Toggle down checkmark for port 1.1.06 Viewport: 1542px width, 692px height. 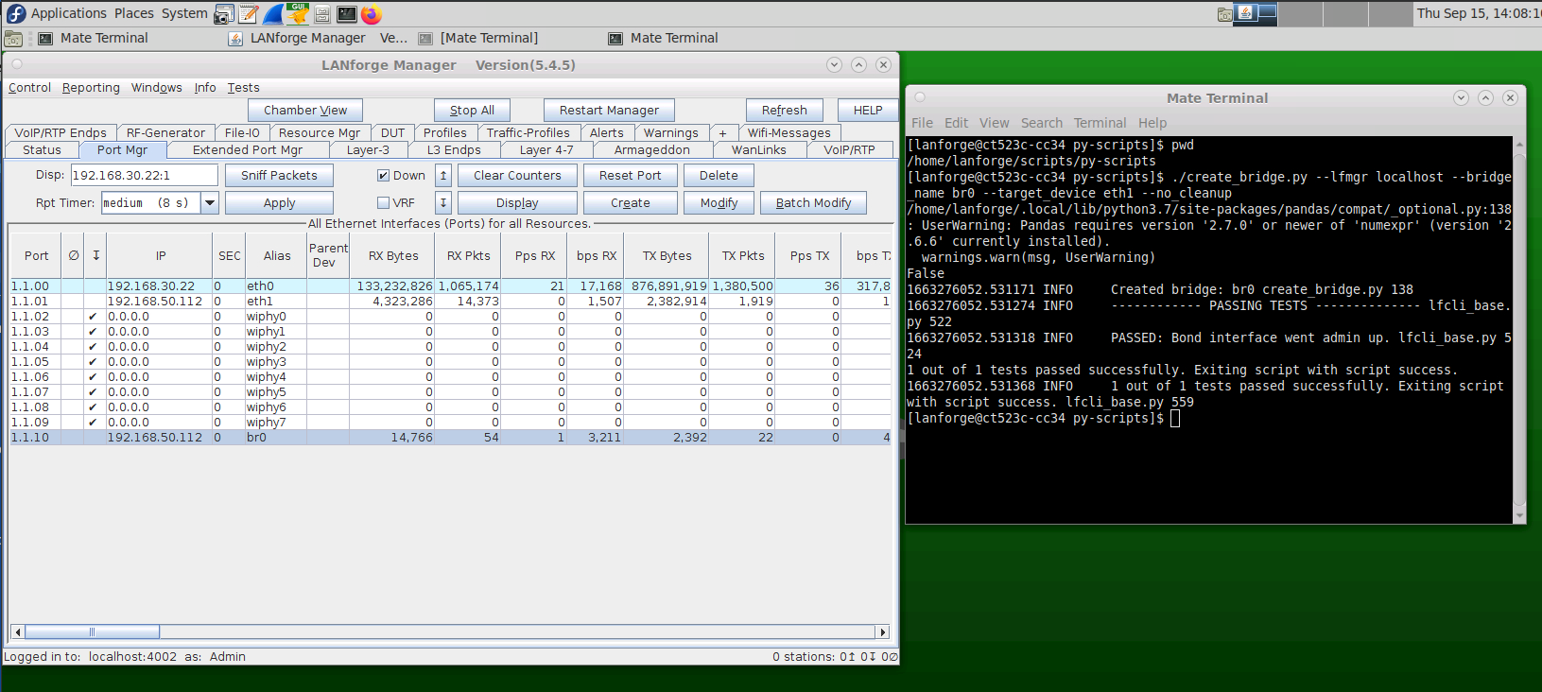93,377
